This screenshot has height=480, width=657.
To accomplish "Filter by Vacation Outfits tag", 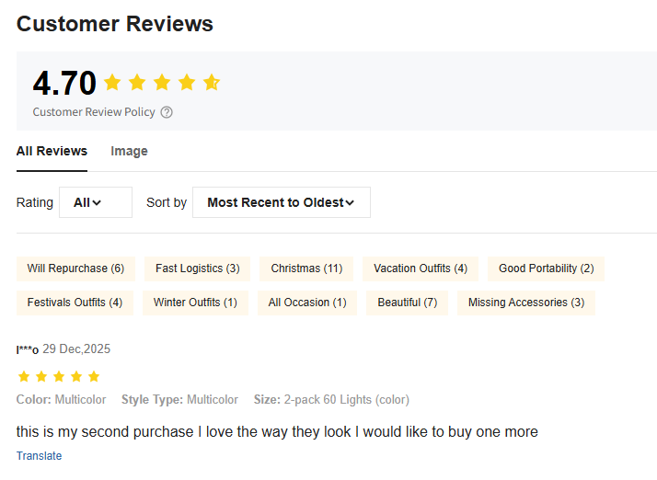I will 421,269.
